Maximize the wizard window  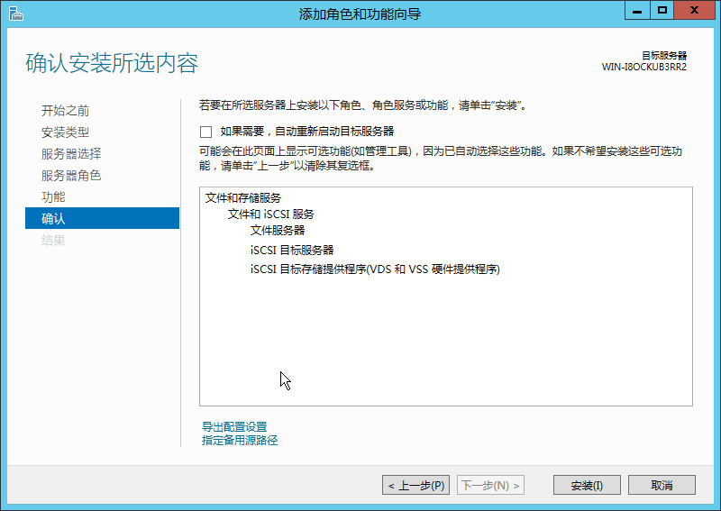pyautogui.click(x=662, y=11)
